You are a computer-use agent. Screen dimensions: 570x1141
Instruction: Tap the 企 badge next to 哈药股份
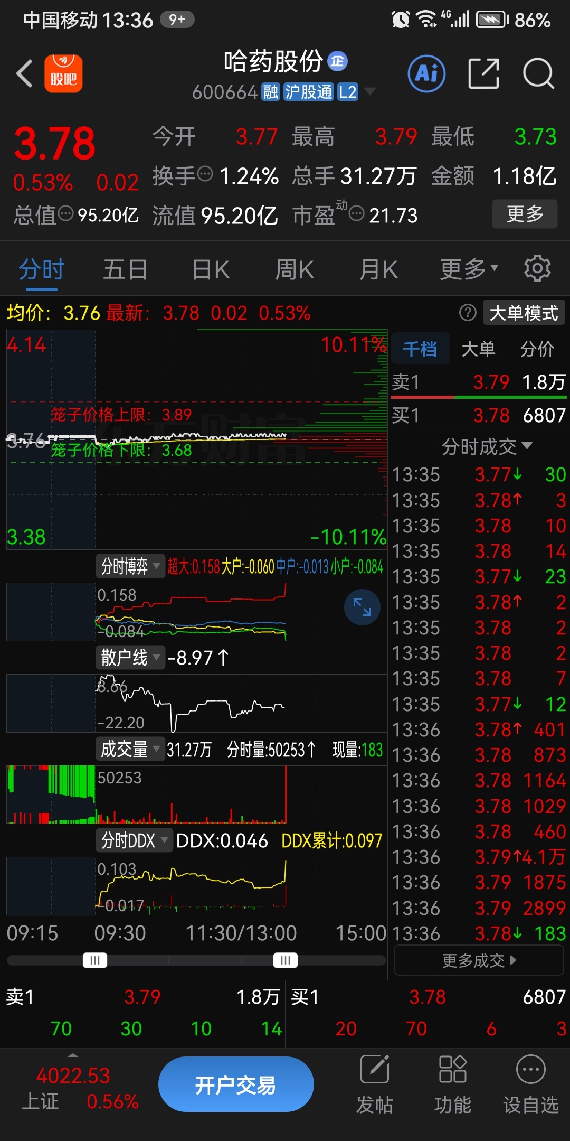338,61
